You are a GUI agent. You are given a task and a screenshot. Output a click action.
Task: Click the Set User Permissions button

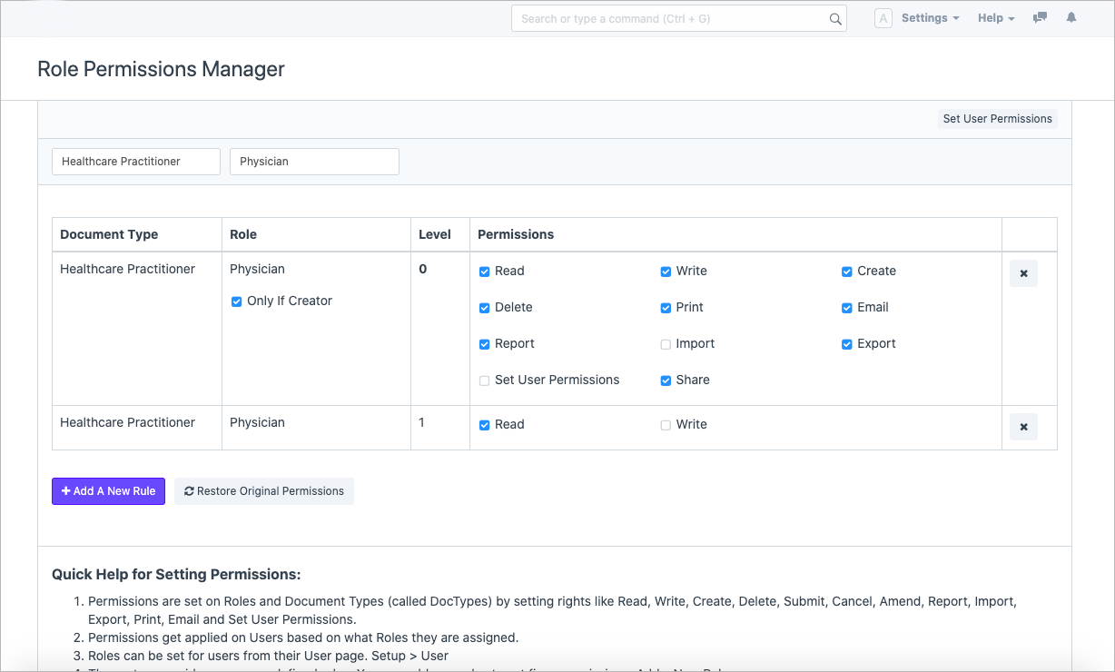(997, 119)
